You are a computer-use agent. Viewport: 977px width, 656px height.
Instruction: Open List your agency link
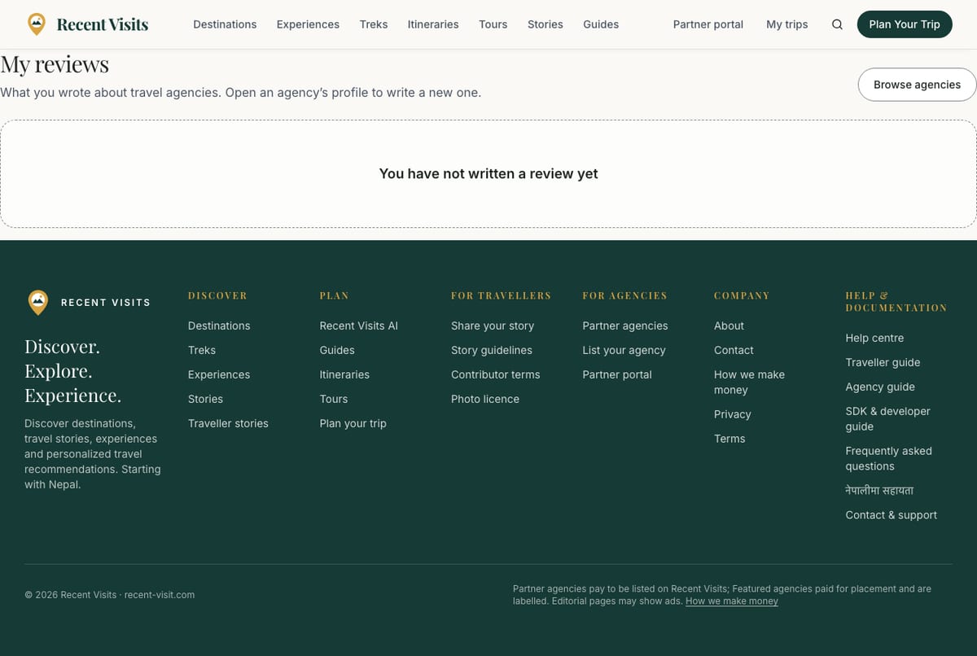(x=624, y=350)
